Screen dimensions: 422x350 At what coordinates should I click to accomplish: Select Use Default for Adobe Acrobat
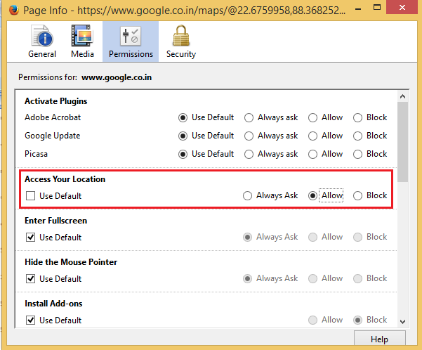183,118
